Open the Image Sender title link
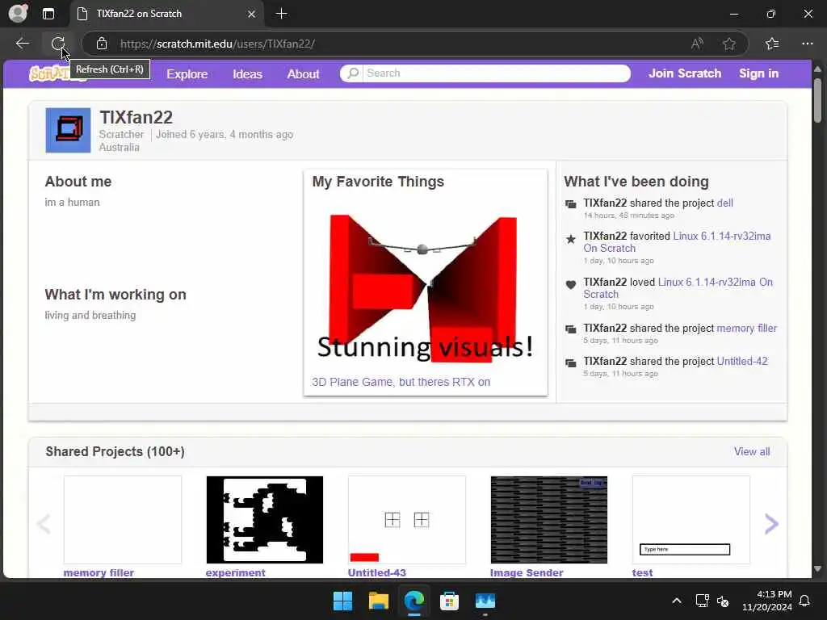The height and width of the screenshot is (620, 827). coord(527,572)
